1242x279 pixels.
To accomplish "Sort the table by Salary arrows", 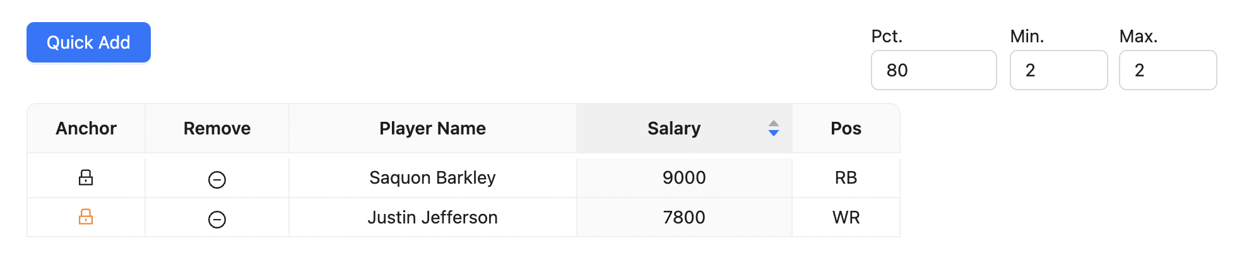I will pos(773,128).
